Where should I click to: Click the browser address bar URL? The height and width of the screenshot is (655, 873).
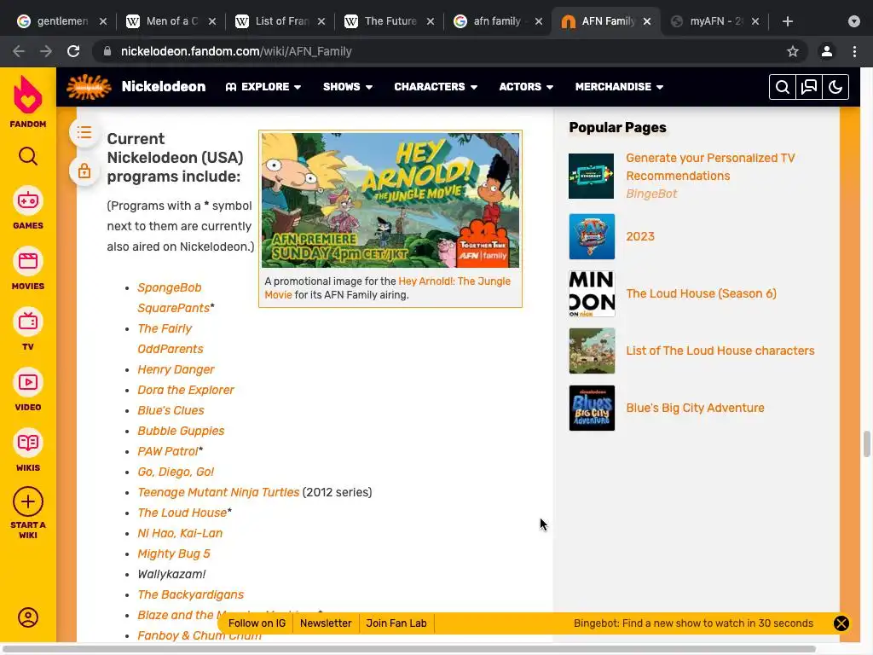236,51
